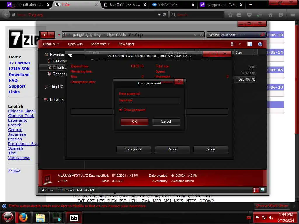Open a new Firefox tab
The height and width of the screenshot is (224, 299).
tap(251, 5)
